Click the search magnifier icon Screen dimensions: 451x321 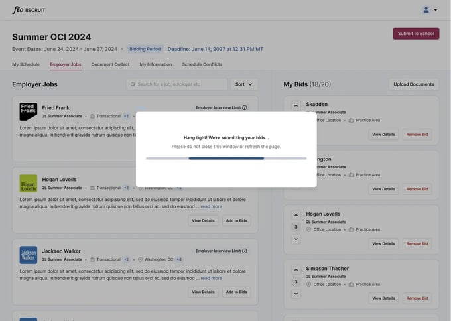click(x=133, y=84)
